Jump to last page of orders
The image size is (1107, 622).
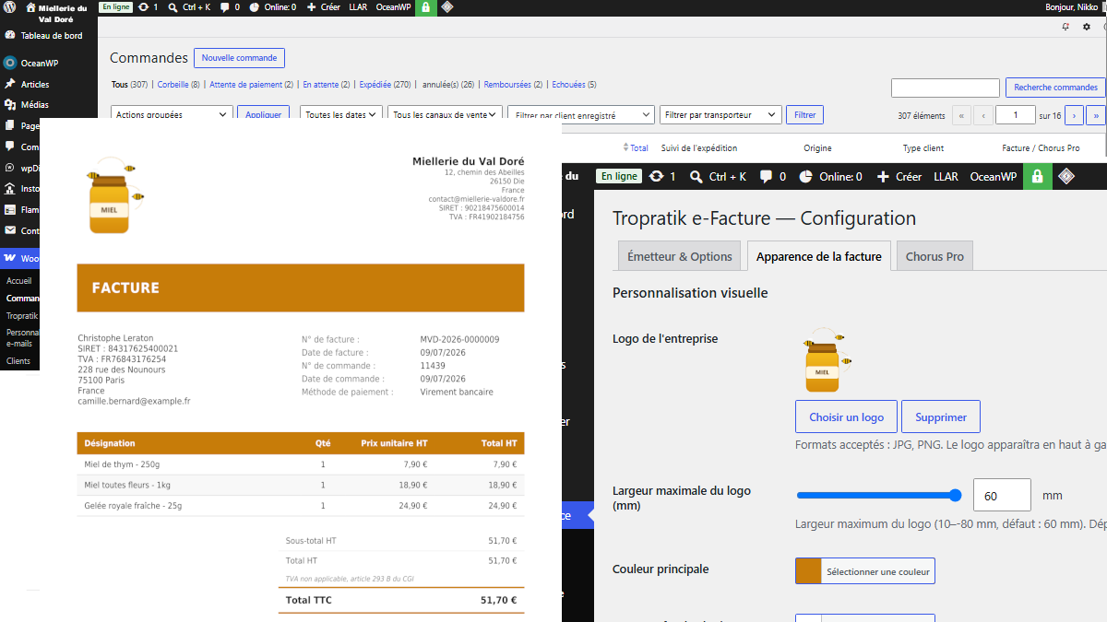[x=1096, y=115]
